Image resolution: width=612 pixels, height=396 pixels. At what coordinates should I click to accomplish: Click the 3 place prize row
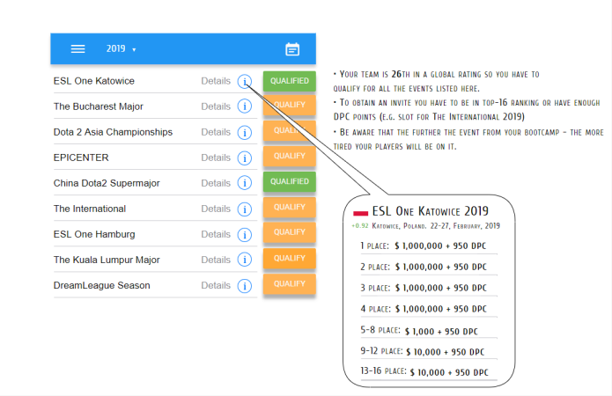429,288
